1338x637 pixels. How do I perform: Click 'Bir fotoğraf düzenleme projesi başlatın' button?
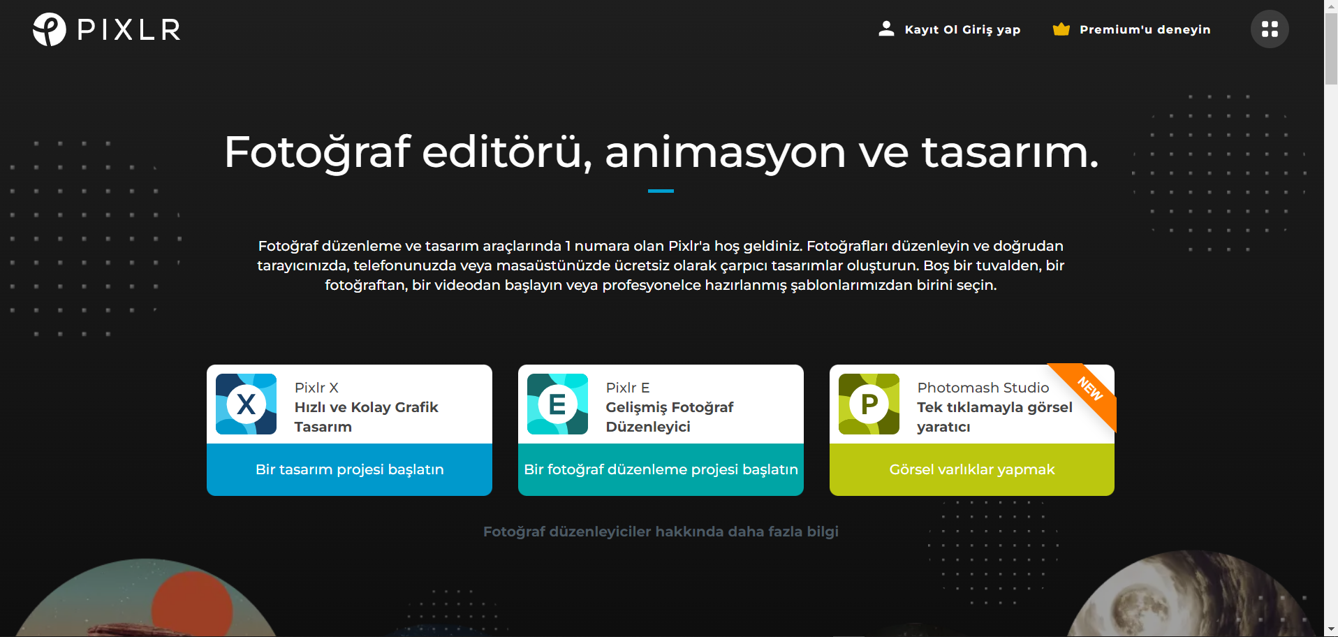661,469
